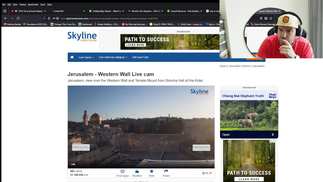
Task: Toggle fullscreen on the webcam player
Action: tap(210, 165)
